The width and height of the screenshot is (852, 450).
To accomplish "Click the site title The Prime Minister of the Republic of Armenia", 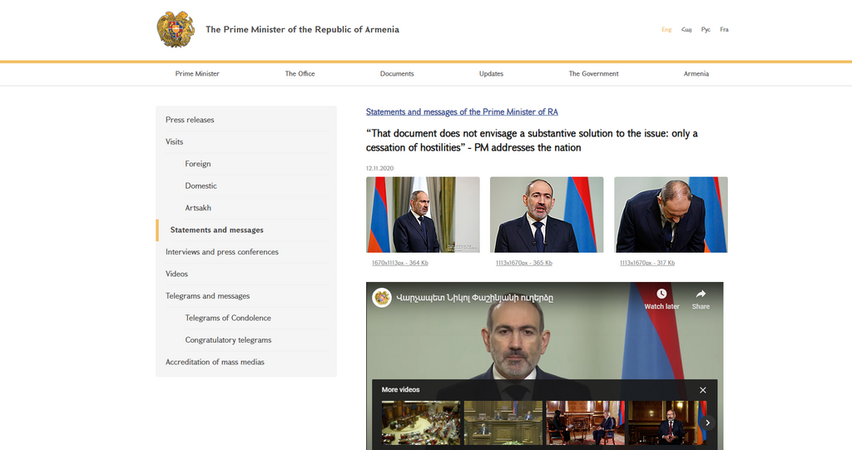I will click(302, 29).
